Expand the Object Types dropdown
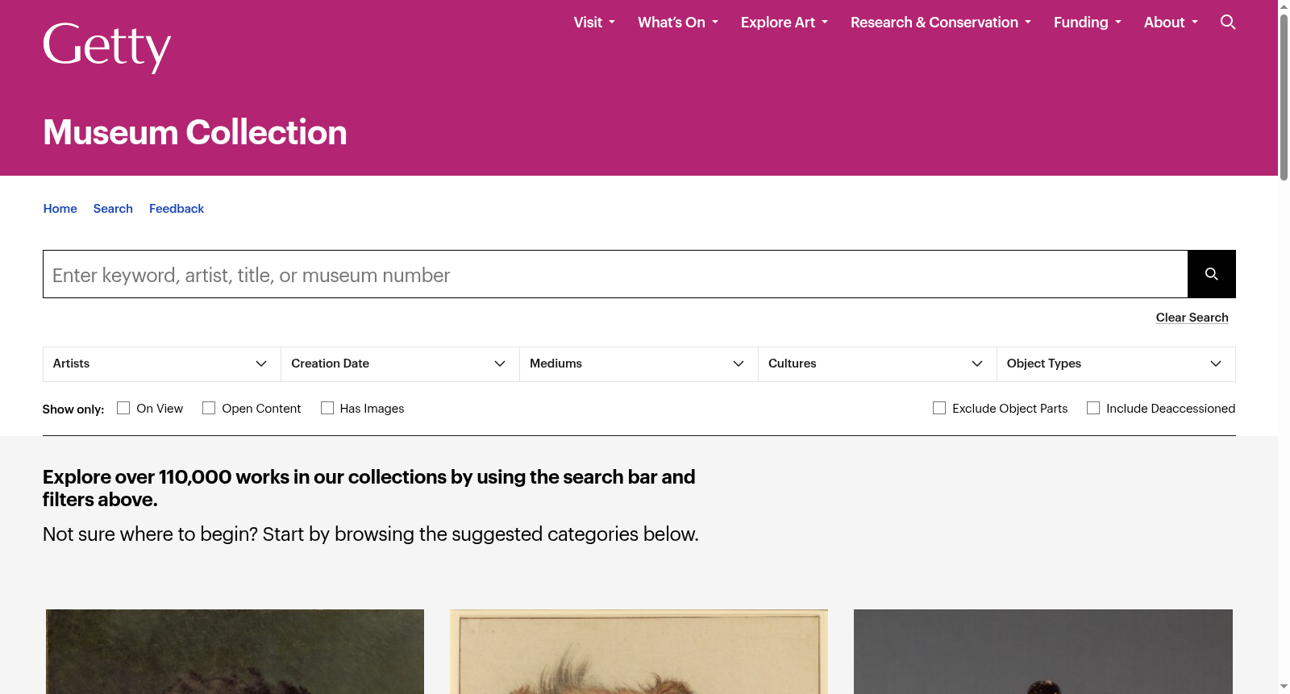Viewport: 1290px width, 694px height. pyautogui.click(x=1117, y=364)
